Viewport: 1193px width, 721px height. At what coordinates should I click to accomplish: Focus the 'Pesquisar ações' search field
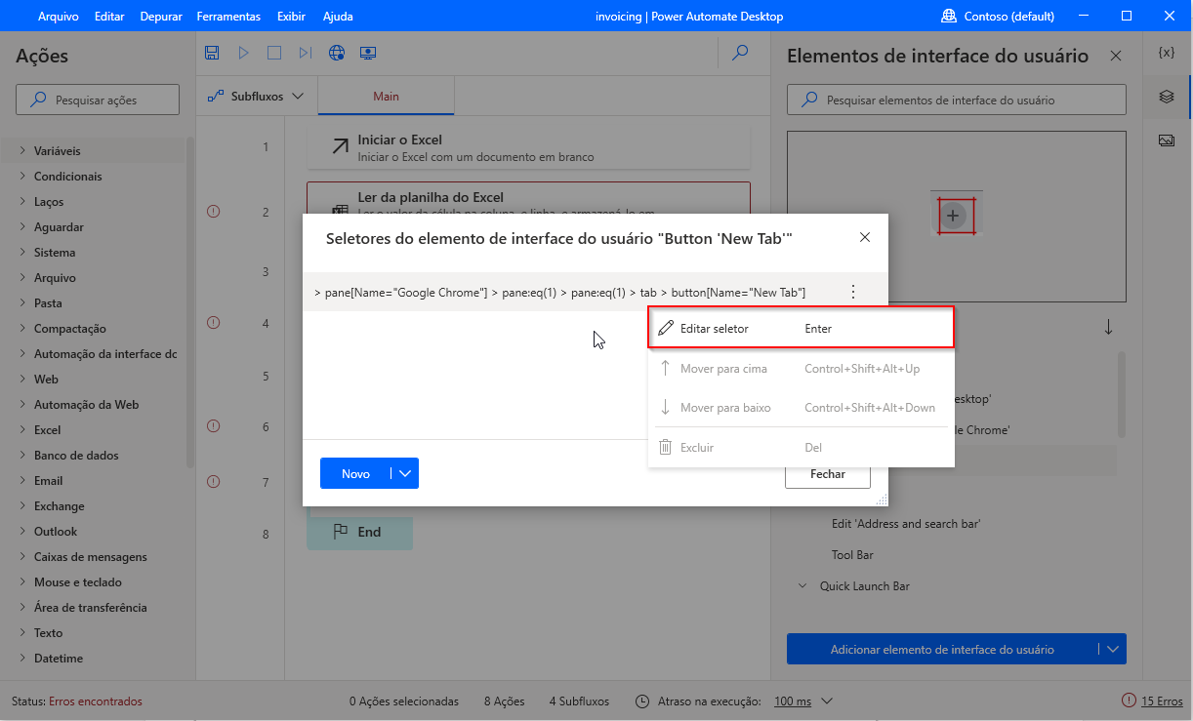pyautogui.click(x=98, y=100)
